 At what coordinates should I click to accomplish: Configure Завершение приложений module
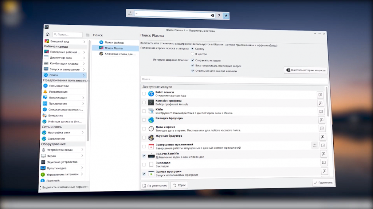pyautogui.click(x=315, y=145)
